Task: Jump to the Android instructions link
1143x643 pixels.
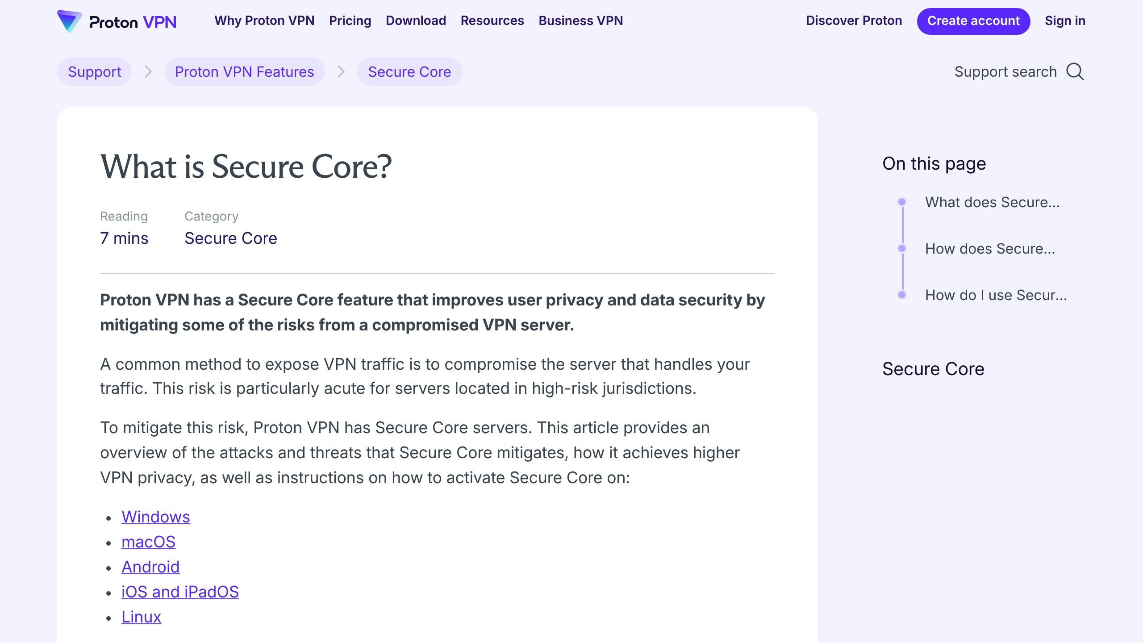Action: tap(150, 567)
